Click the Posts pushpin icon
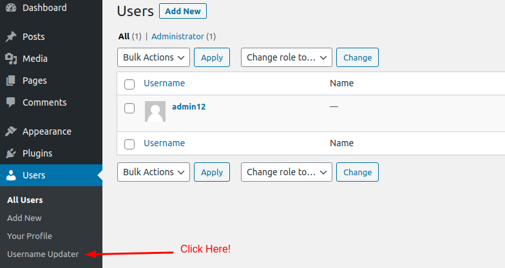The height and width of the screenshot is (268, 505). [x=11, y=37]
